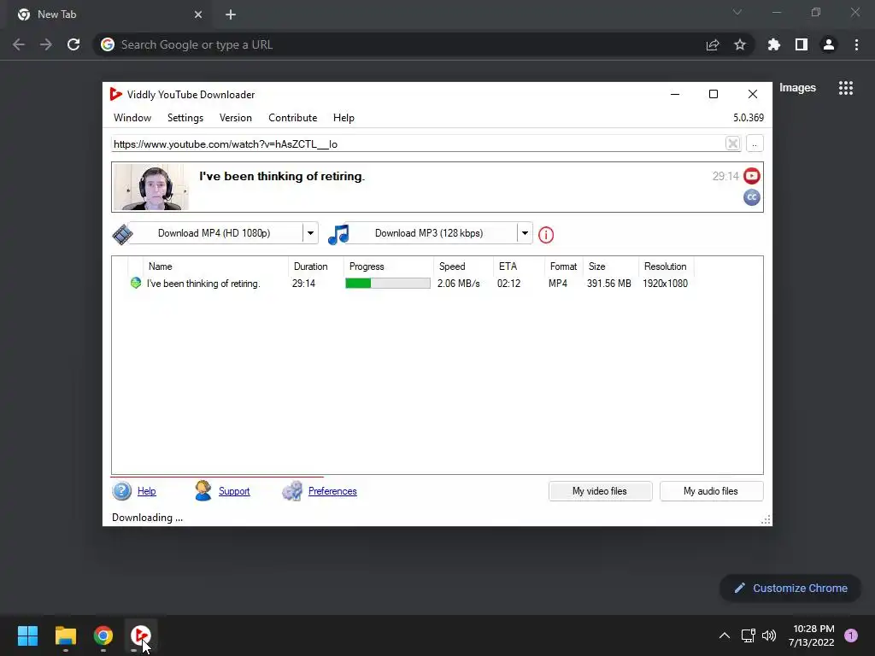Open the Window menu
875x656 pixels.
(132, 118)
